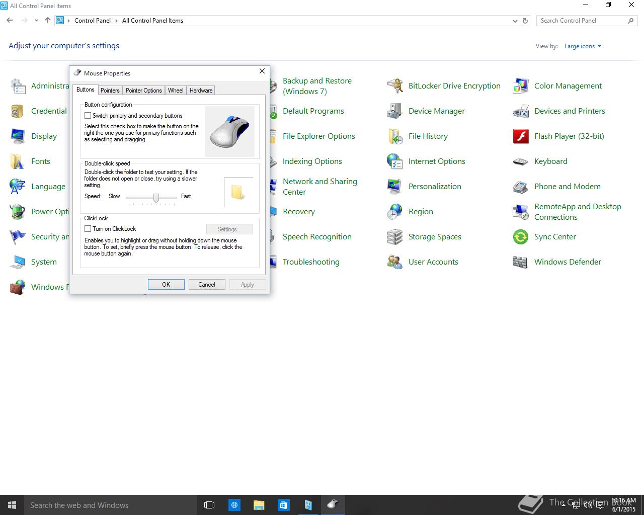This screenshot has width=644, height=515.
Task: Click the Back navigation arrow
Action: 10,21
